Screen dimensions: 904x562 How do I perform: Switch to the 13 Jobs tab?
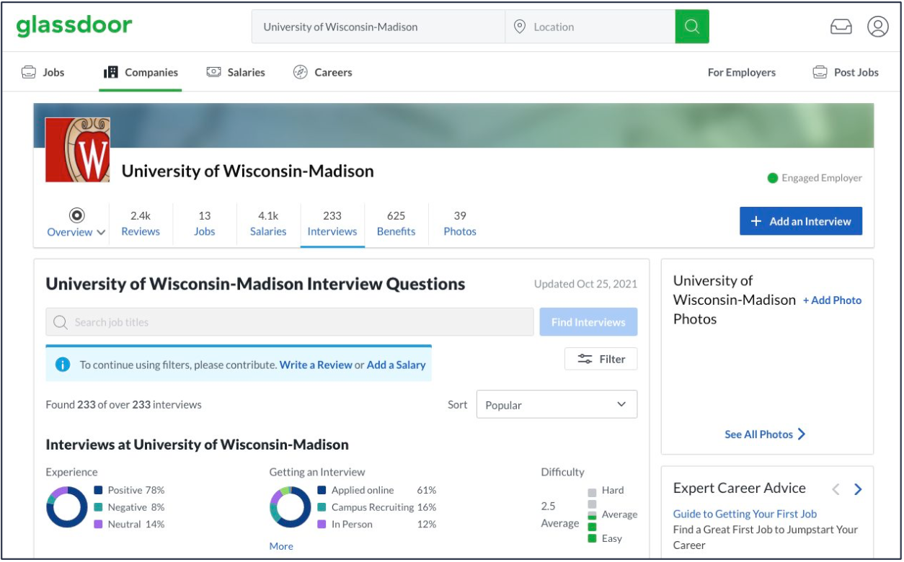click(205, 223)
